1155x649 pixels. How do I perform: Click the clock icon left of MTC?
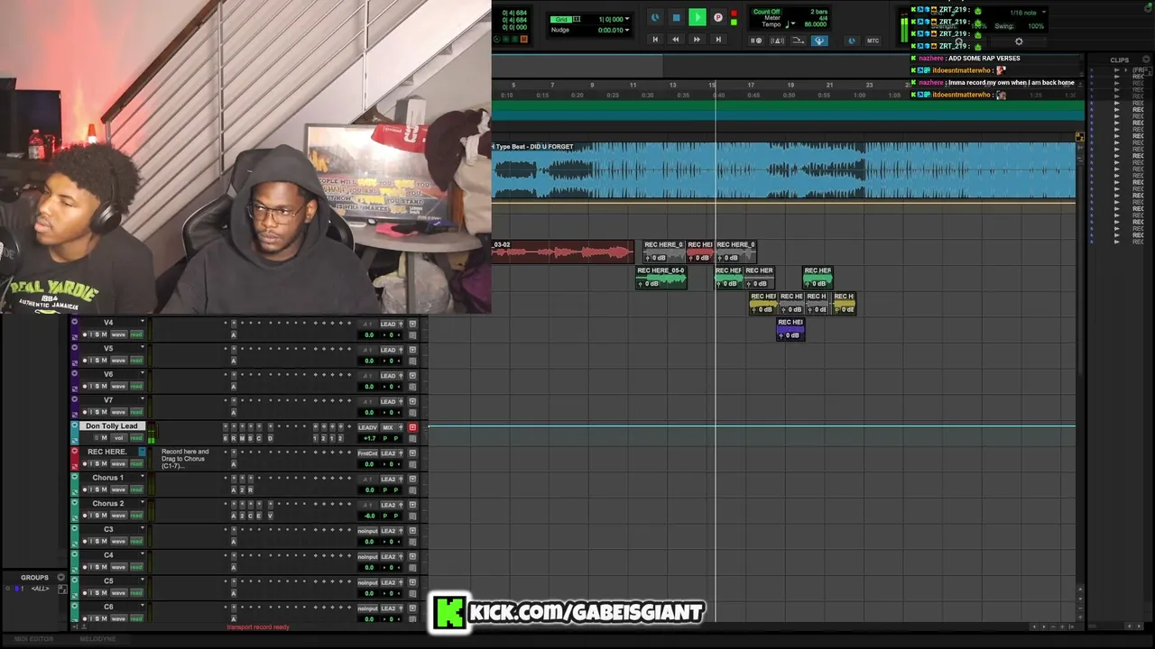click(x=853, y=41)
